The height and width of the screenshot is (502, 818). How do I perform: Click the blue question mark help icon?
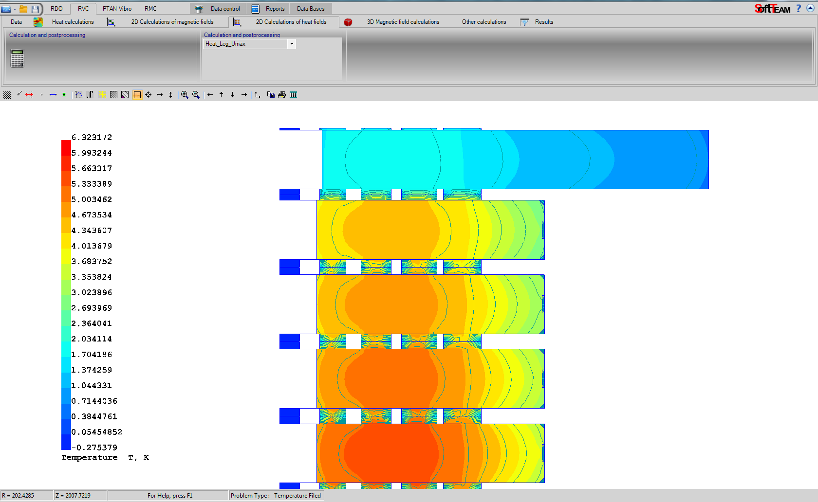point(799,8)
